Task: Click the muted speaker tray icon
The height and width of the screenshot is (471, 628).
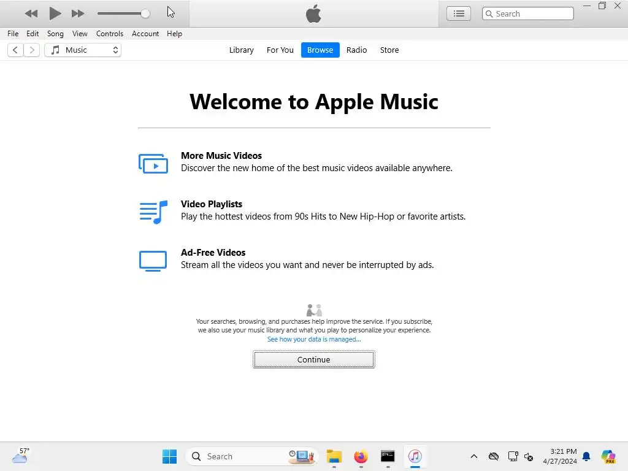Action: [529, 456]
